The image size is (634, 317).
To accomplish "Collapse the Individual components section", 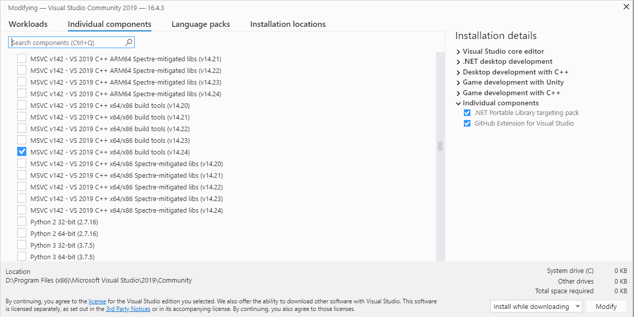I will [458, 103].
